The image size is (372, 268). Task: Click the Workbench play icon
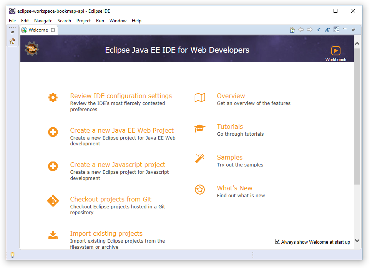tap(335, 51)
